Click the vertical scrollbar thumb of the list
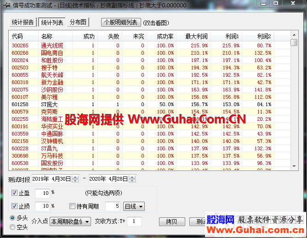The height and width of the screenshot is (238, 307). point(294,42)
